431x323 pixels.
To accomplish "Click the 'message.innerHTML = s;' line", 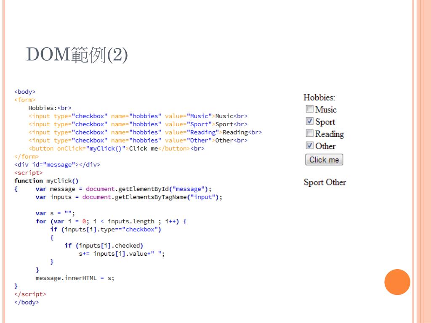I will [x=75, y=278].
